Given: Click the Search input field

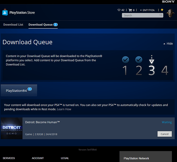Looking at the screenshot, I should (142, 15).
